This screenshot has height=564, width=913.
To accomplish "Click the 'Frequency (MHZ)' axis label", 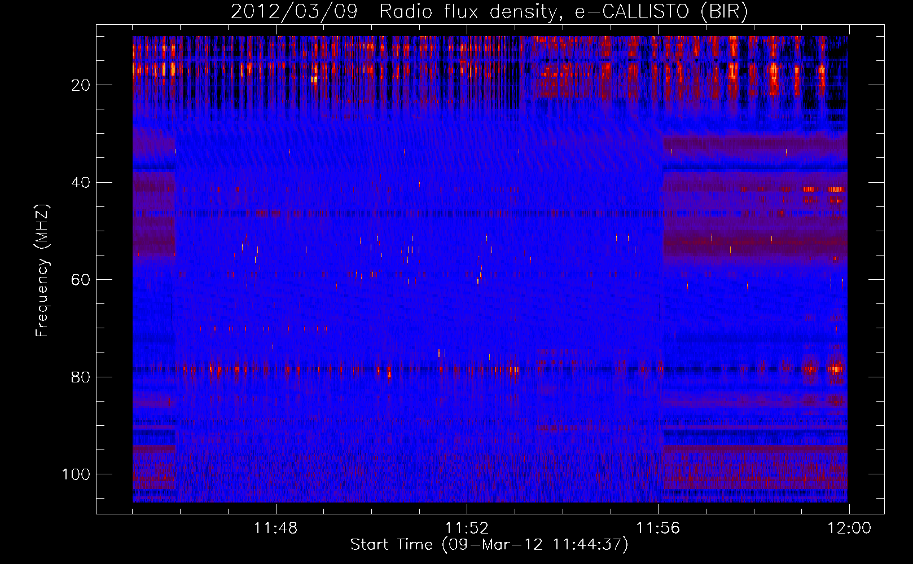I will [43, 271].
